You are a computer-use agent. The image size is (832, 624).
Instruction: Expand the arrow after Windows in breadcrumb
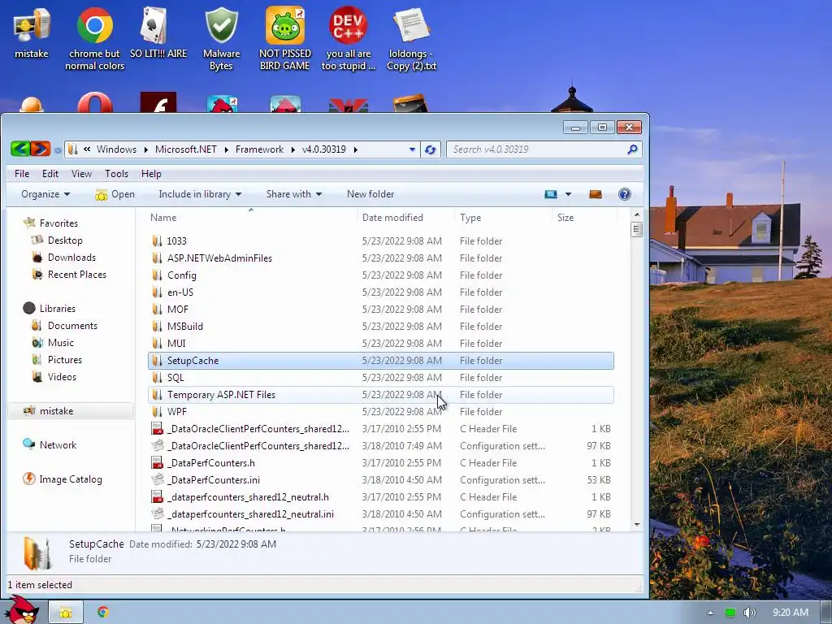[146, 149]
